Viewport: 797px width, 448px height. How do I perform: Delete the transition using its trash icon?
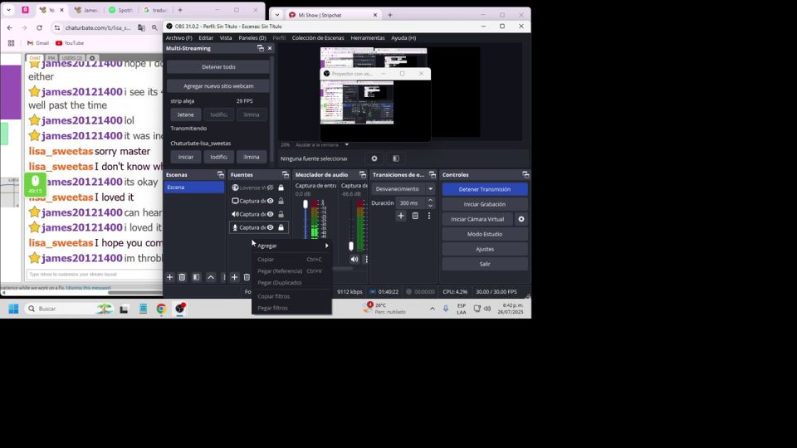point(415,216)
